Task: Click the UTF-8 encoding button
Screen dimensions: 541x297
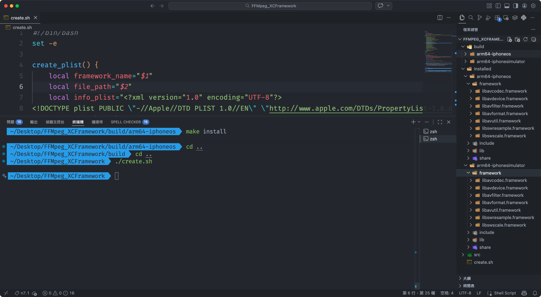Action: point(465,293)
